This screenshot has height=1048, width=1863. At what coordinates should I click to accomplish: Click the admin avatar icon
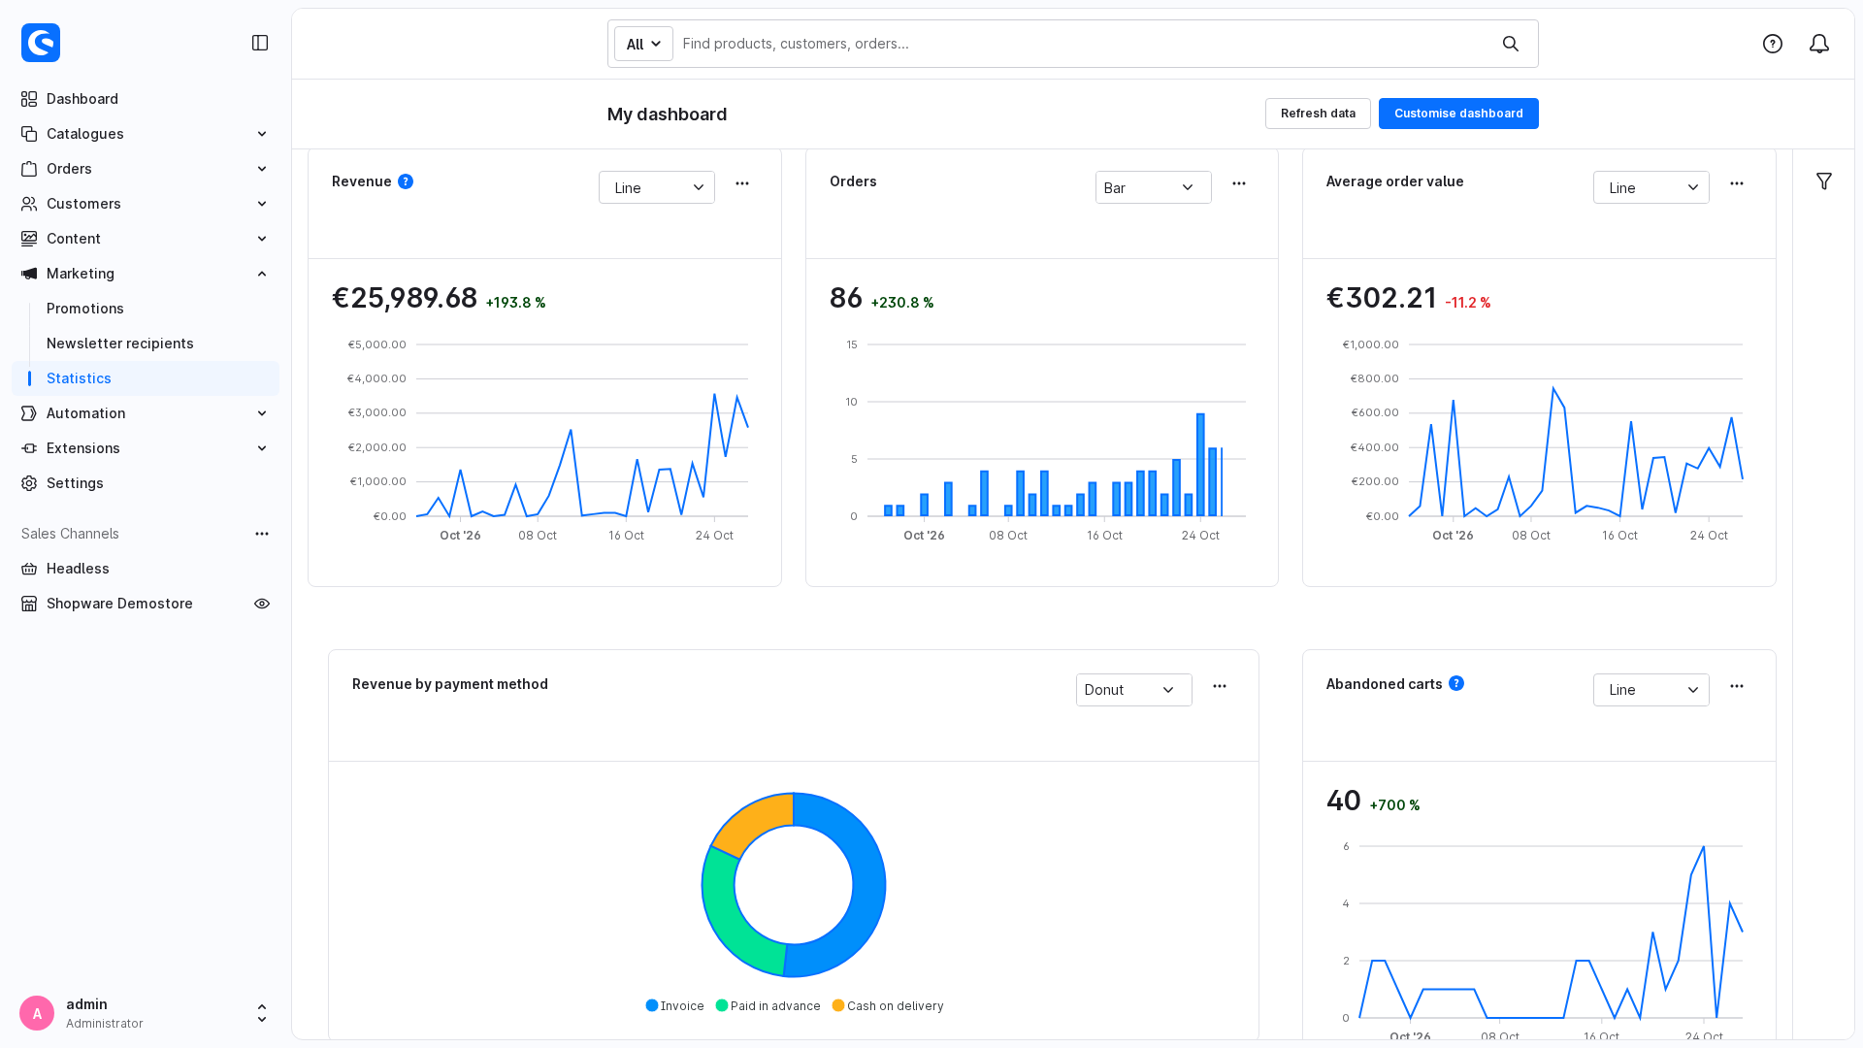coord(37,1013)
